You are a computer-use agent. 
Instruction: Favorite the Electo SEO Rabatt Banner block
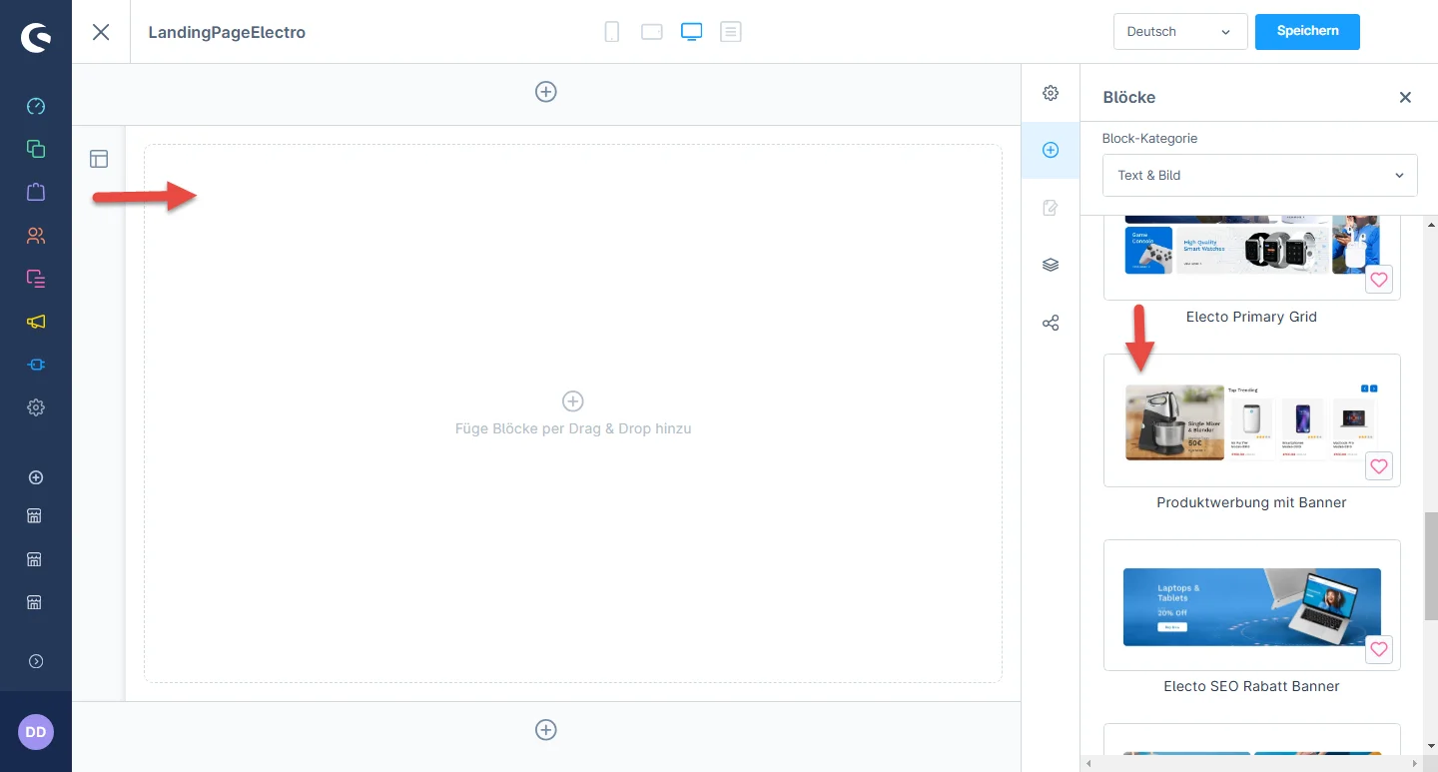tap(1379, 649)
